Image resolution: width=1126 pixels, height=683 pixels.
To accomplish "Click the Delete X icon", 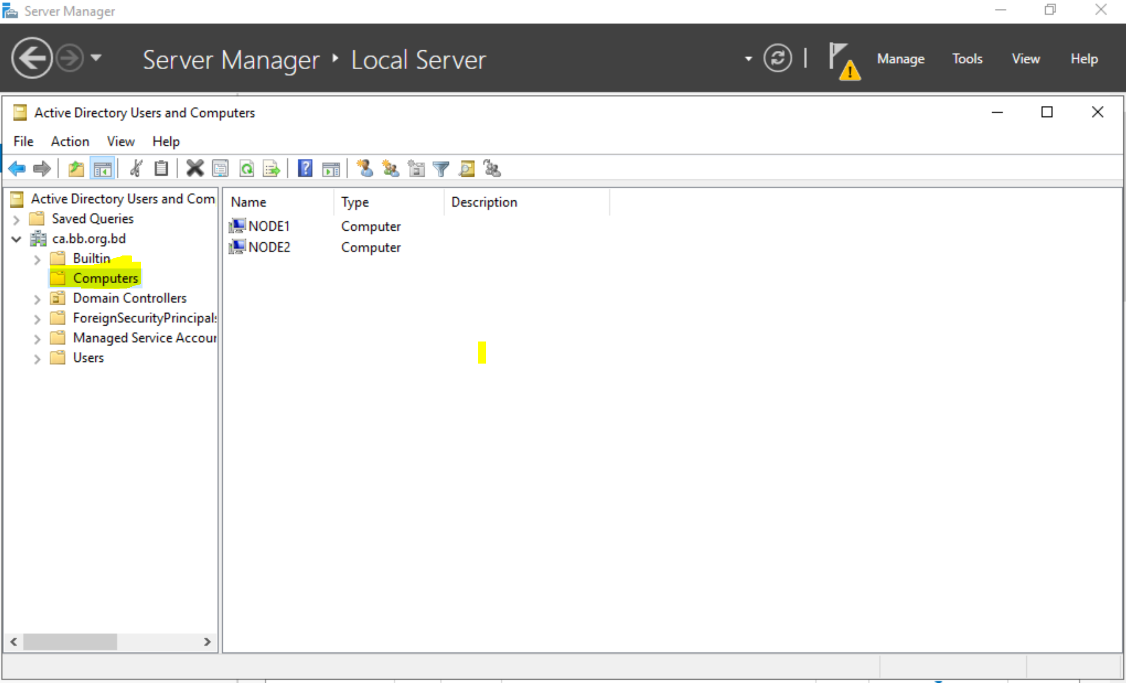I will pyautogui.click(x=195, y=169).
